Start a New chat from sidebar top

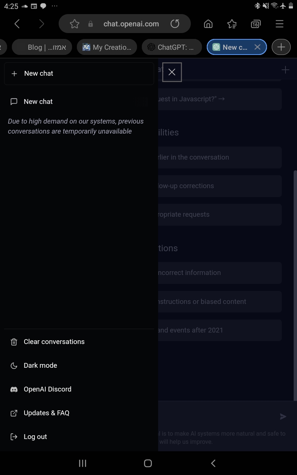(79, 73)
